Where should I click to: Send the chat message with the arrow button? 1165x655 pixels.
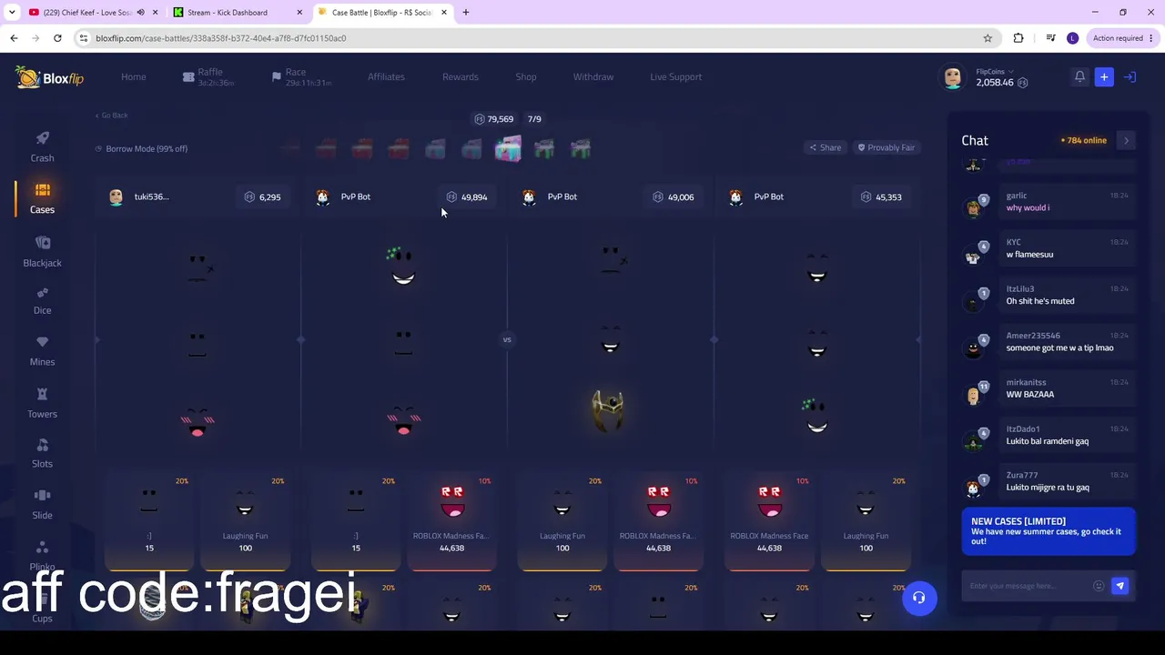click(1119, 586)
